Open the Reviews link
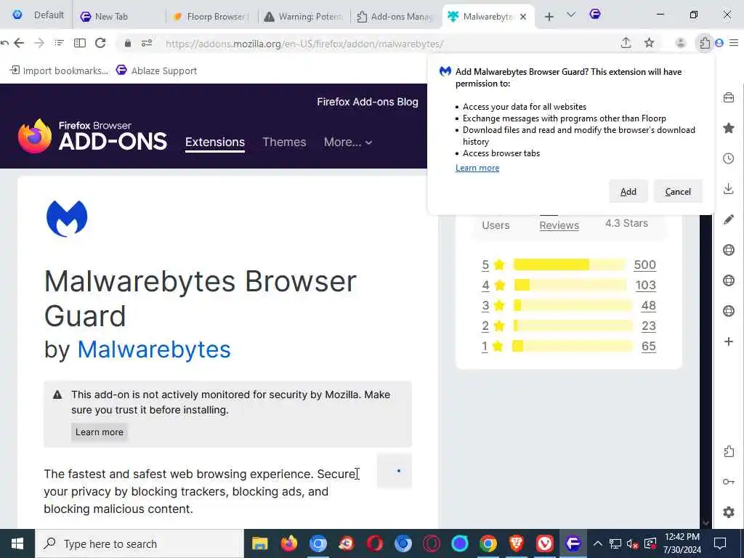The height and width of the screenshot is (558, 744). (x=559, y=225)
